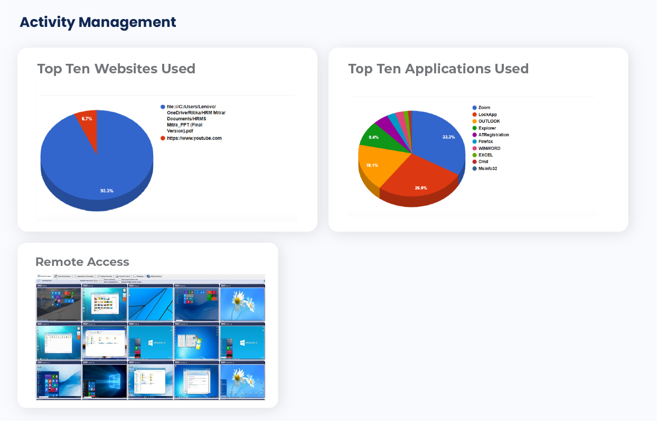Click the purple ATRegistration legend marker
The height and width of the screenshot is (421, 657).
click(475, 135)
